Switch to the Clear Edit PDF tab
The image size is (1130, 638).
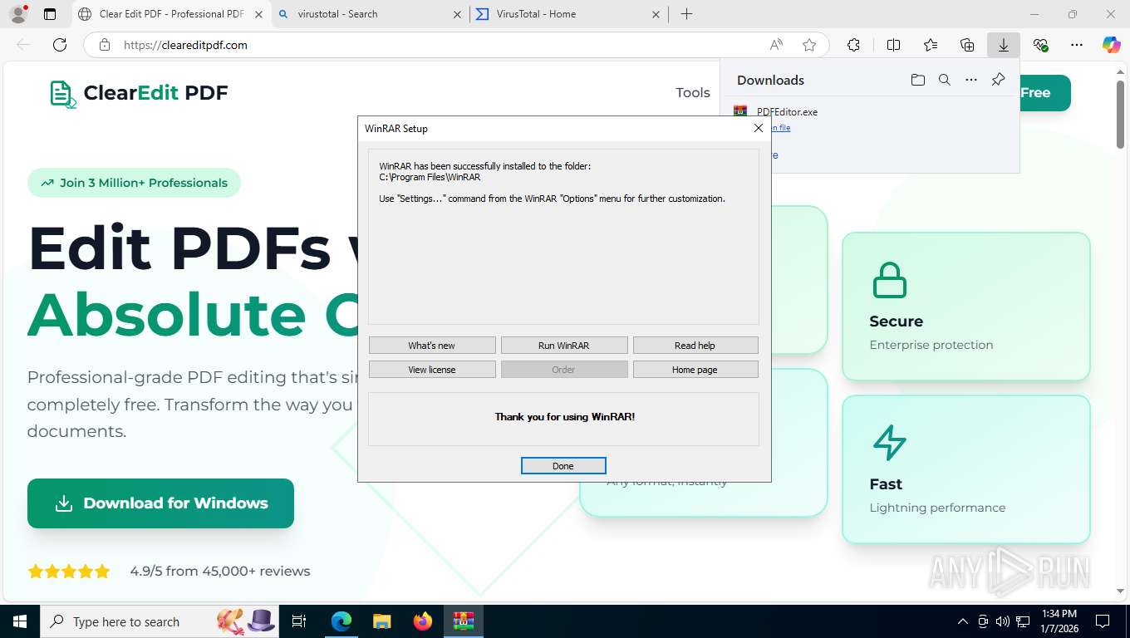point(170,14)
